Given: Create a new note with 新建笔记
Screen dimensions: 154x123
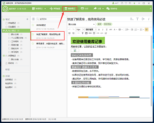Looking at the screenshot, I should (x=37, y=9).
